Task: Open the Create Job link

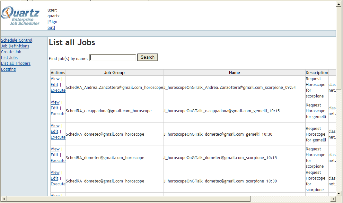Action: pos(11,52)
